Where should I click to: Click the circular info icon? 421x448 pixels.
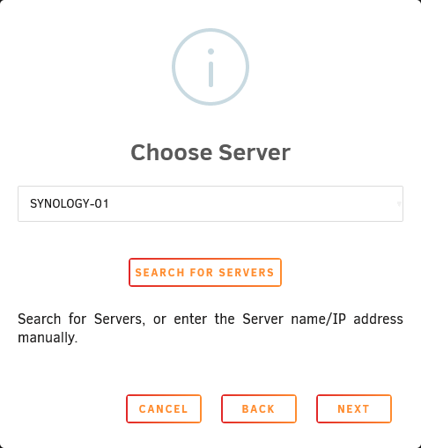(210, 67)
